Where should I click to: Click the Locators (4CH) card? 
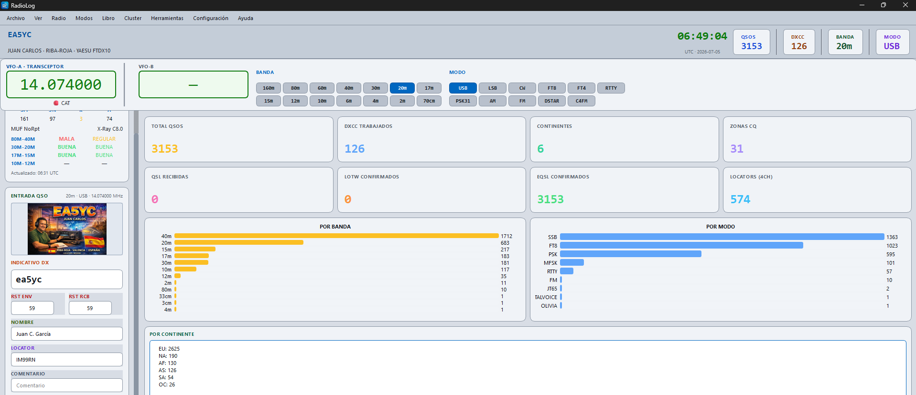click(817, 190)
